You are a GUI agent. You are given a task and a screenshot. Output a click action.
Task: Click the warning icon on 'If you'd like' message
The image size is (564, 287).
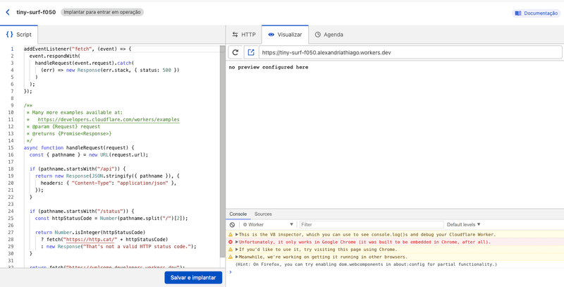tap(231, 249)
